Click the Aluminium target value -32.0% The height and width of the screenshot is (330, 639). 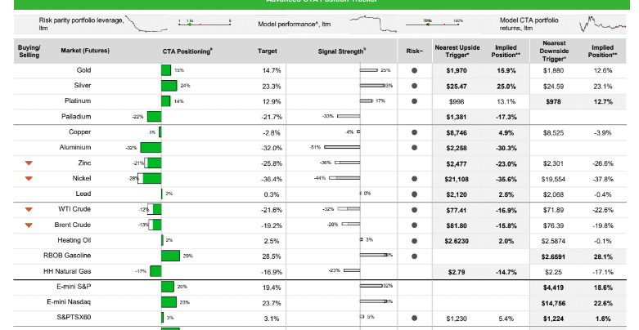[x=271, y=148]
